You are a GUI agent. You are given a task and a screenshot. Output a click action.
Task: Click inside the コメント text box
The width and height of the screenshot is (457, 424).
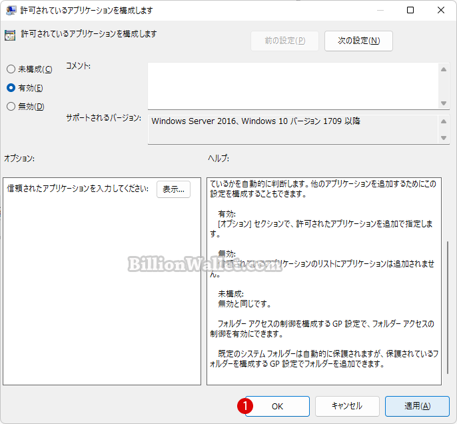[x=293, y=86]
